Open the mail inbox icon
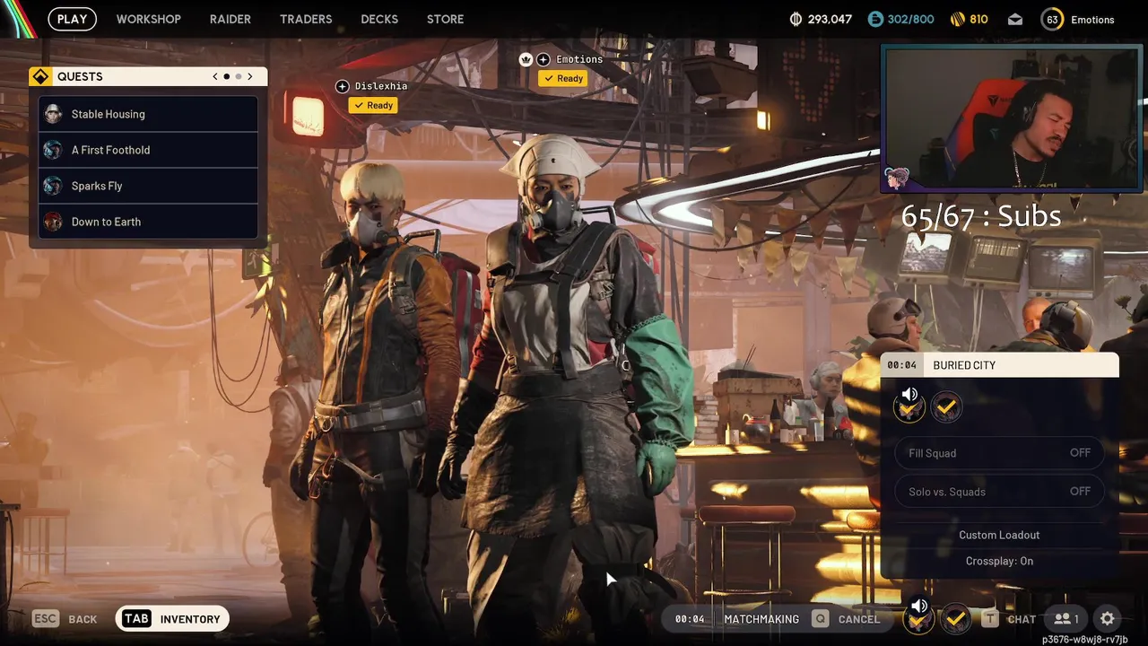The height and width of the screenshot is (646, 1148). (1015, 19)
